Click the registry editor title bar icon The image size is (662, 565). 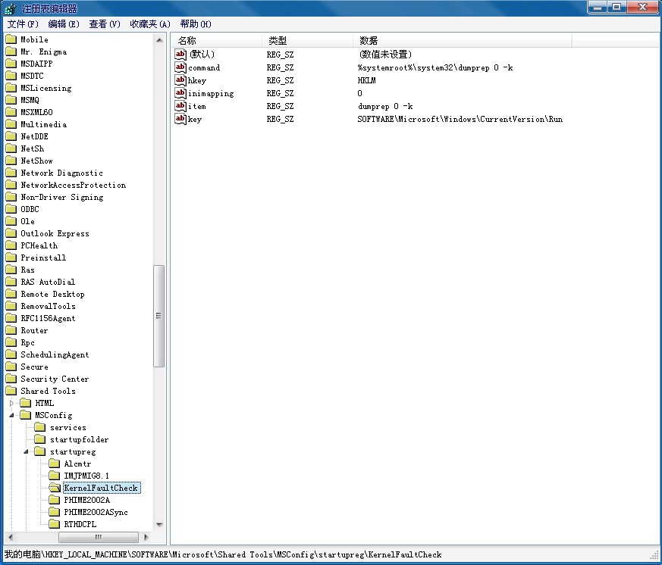click(11, 8)
